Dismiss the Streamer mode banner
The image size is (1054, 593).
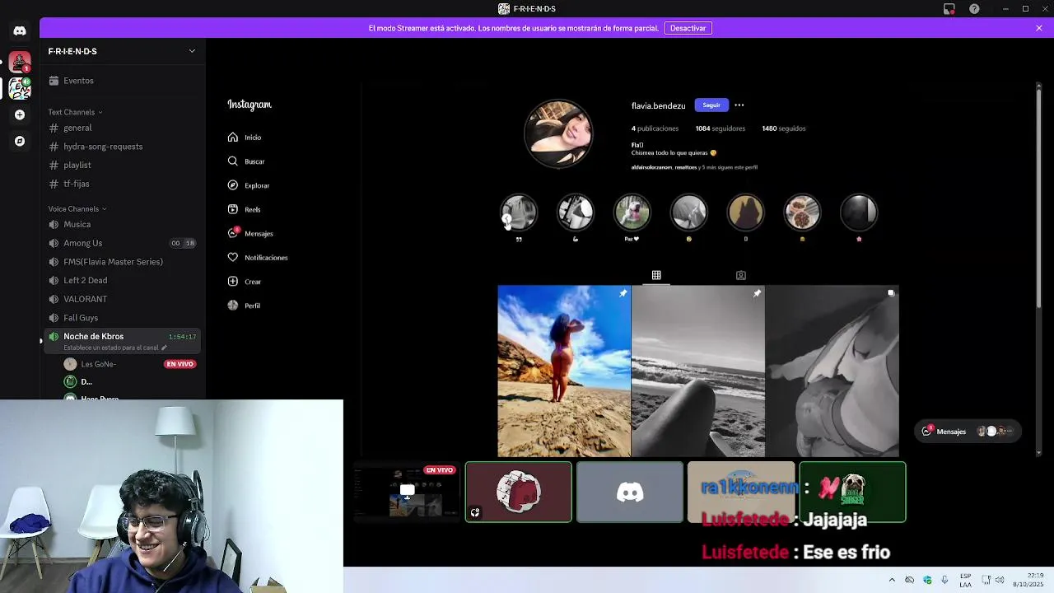pyautogui.click(x=1039, y=28)
